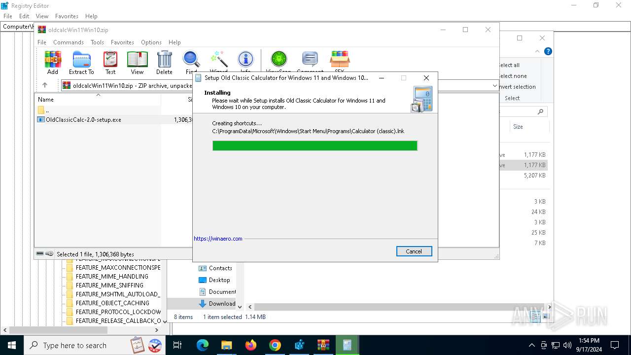Image resolution: width=631 pixels, height=355 pixels.
Task: Open WinRAR from the taskbar
Action: (323, 345)
